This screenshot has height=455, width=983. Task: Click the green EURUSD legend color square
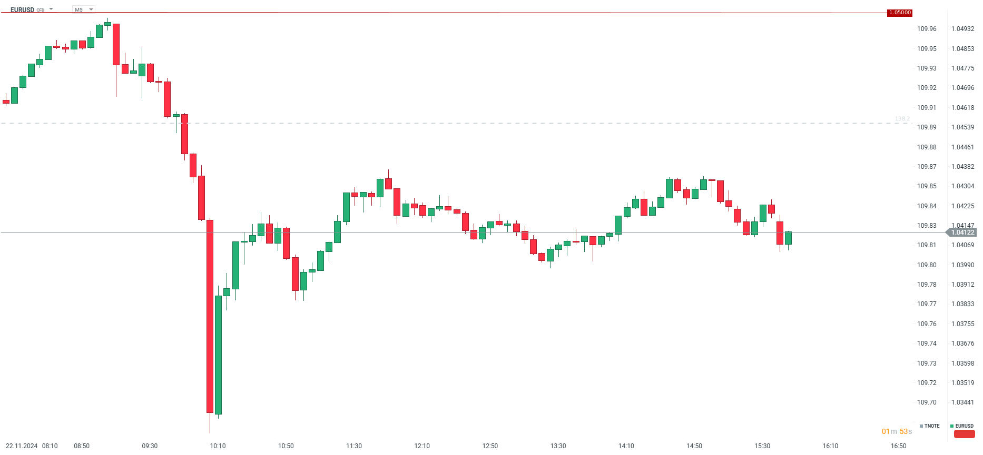coord(952,426)
